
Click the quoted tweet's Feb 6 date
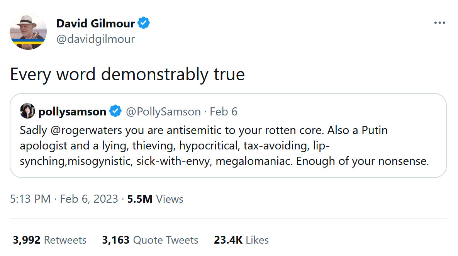224,112
